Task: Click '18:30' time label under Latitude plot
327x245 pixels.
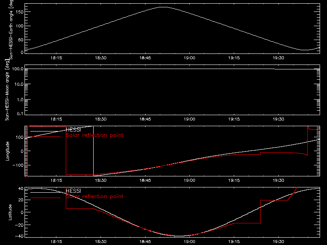Action: [x=101, y=242]
